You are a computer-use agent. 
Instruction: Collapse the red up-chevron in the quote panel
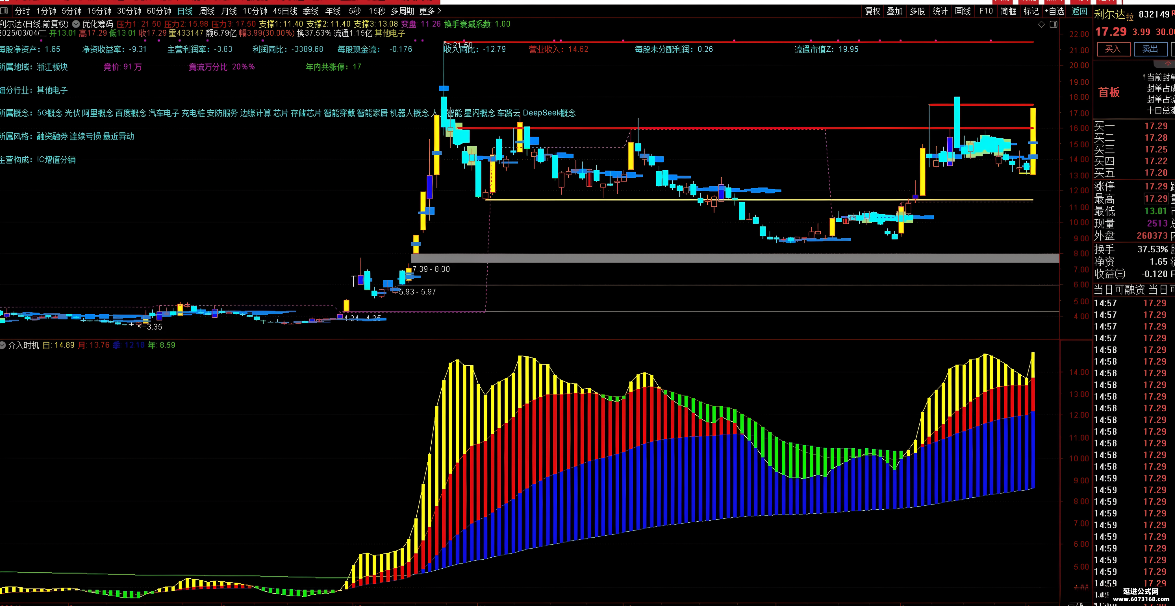(1169, 63)
